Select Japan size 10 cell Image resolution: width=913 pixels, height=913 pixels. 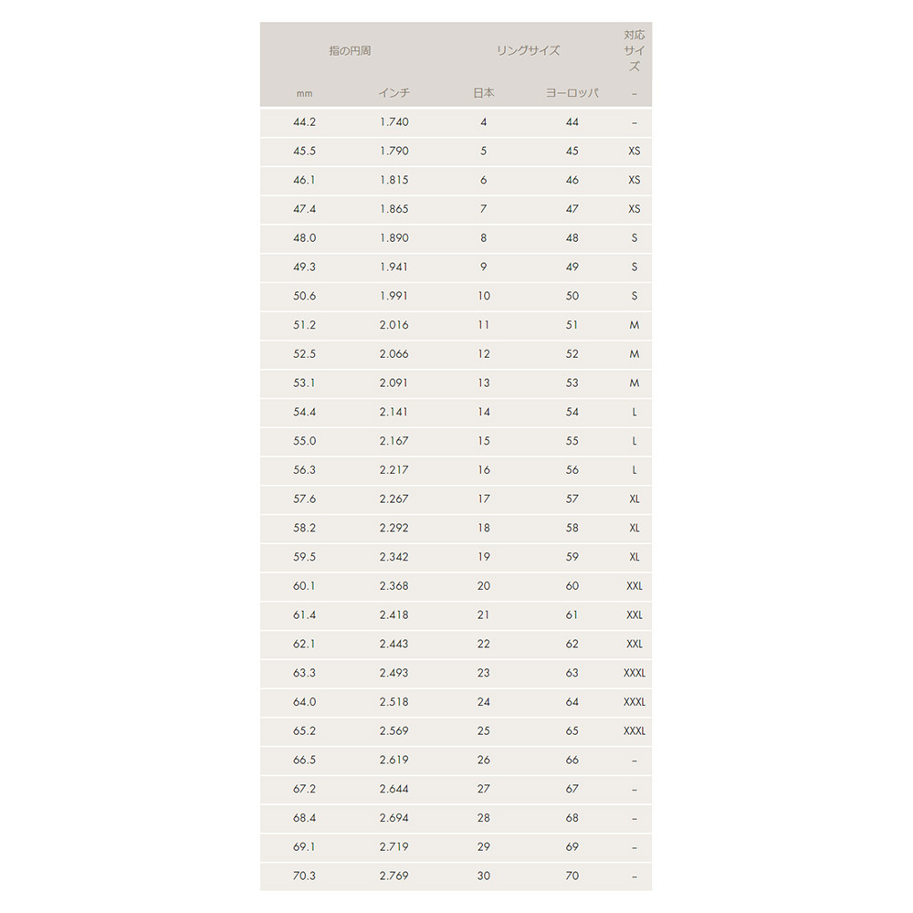coord(484,296)
